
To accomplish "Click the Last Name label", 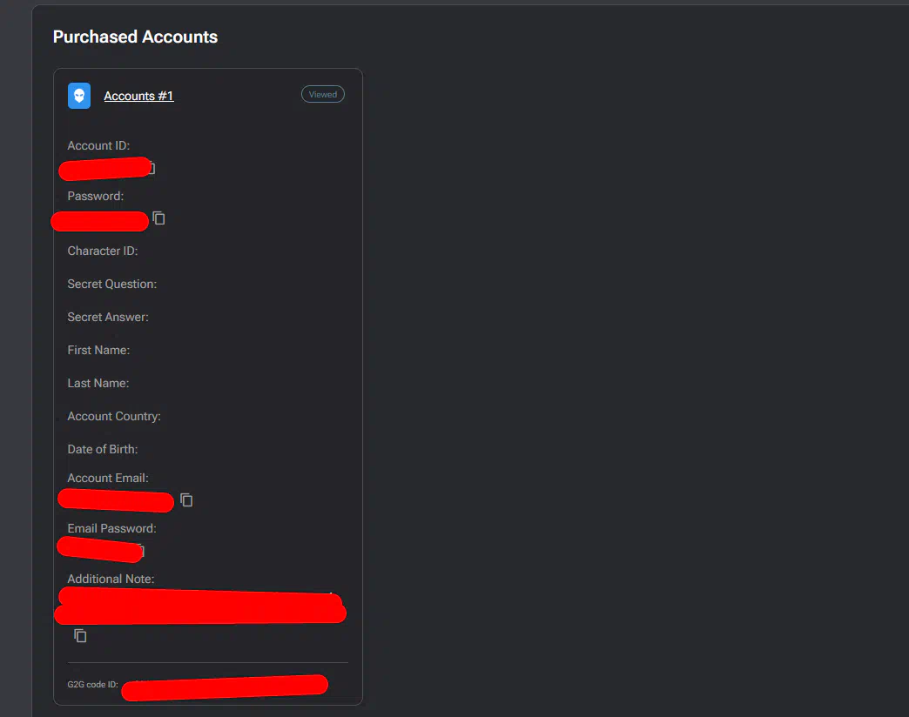I will [98, 383].
